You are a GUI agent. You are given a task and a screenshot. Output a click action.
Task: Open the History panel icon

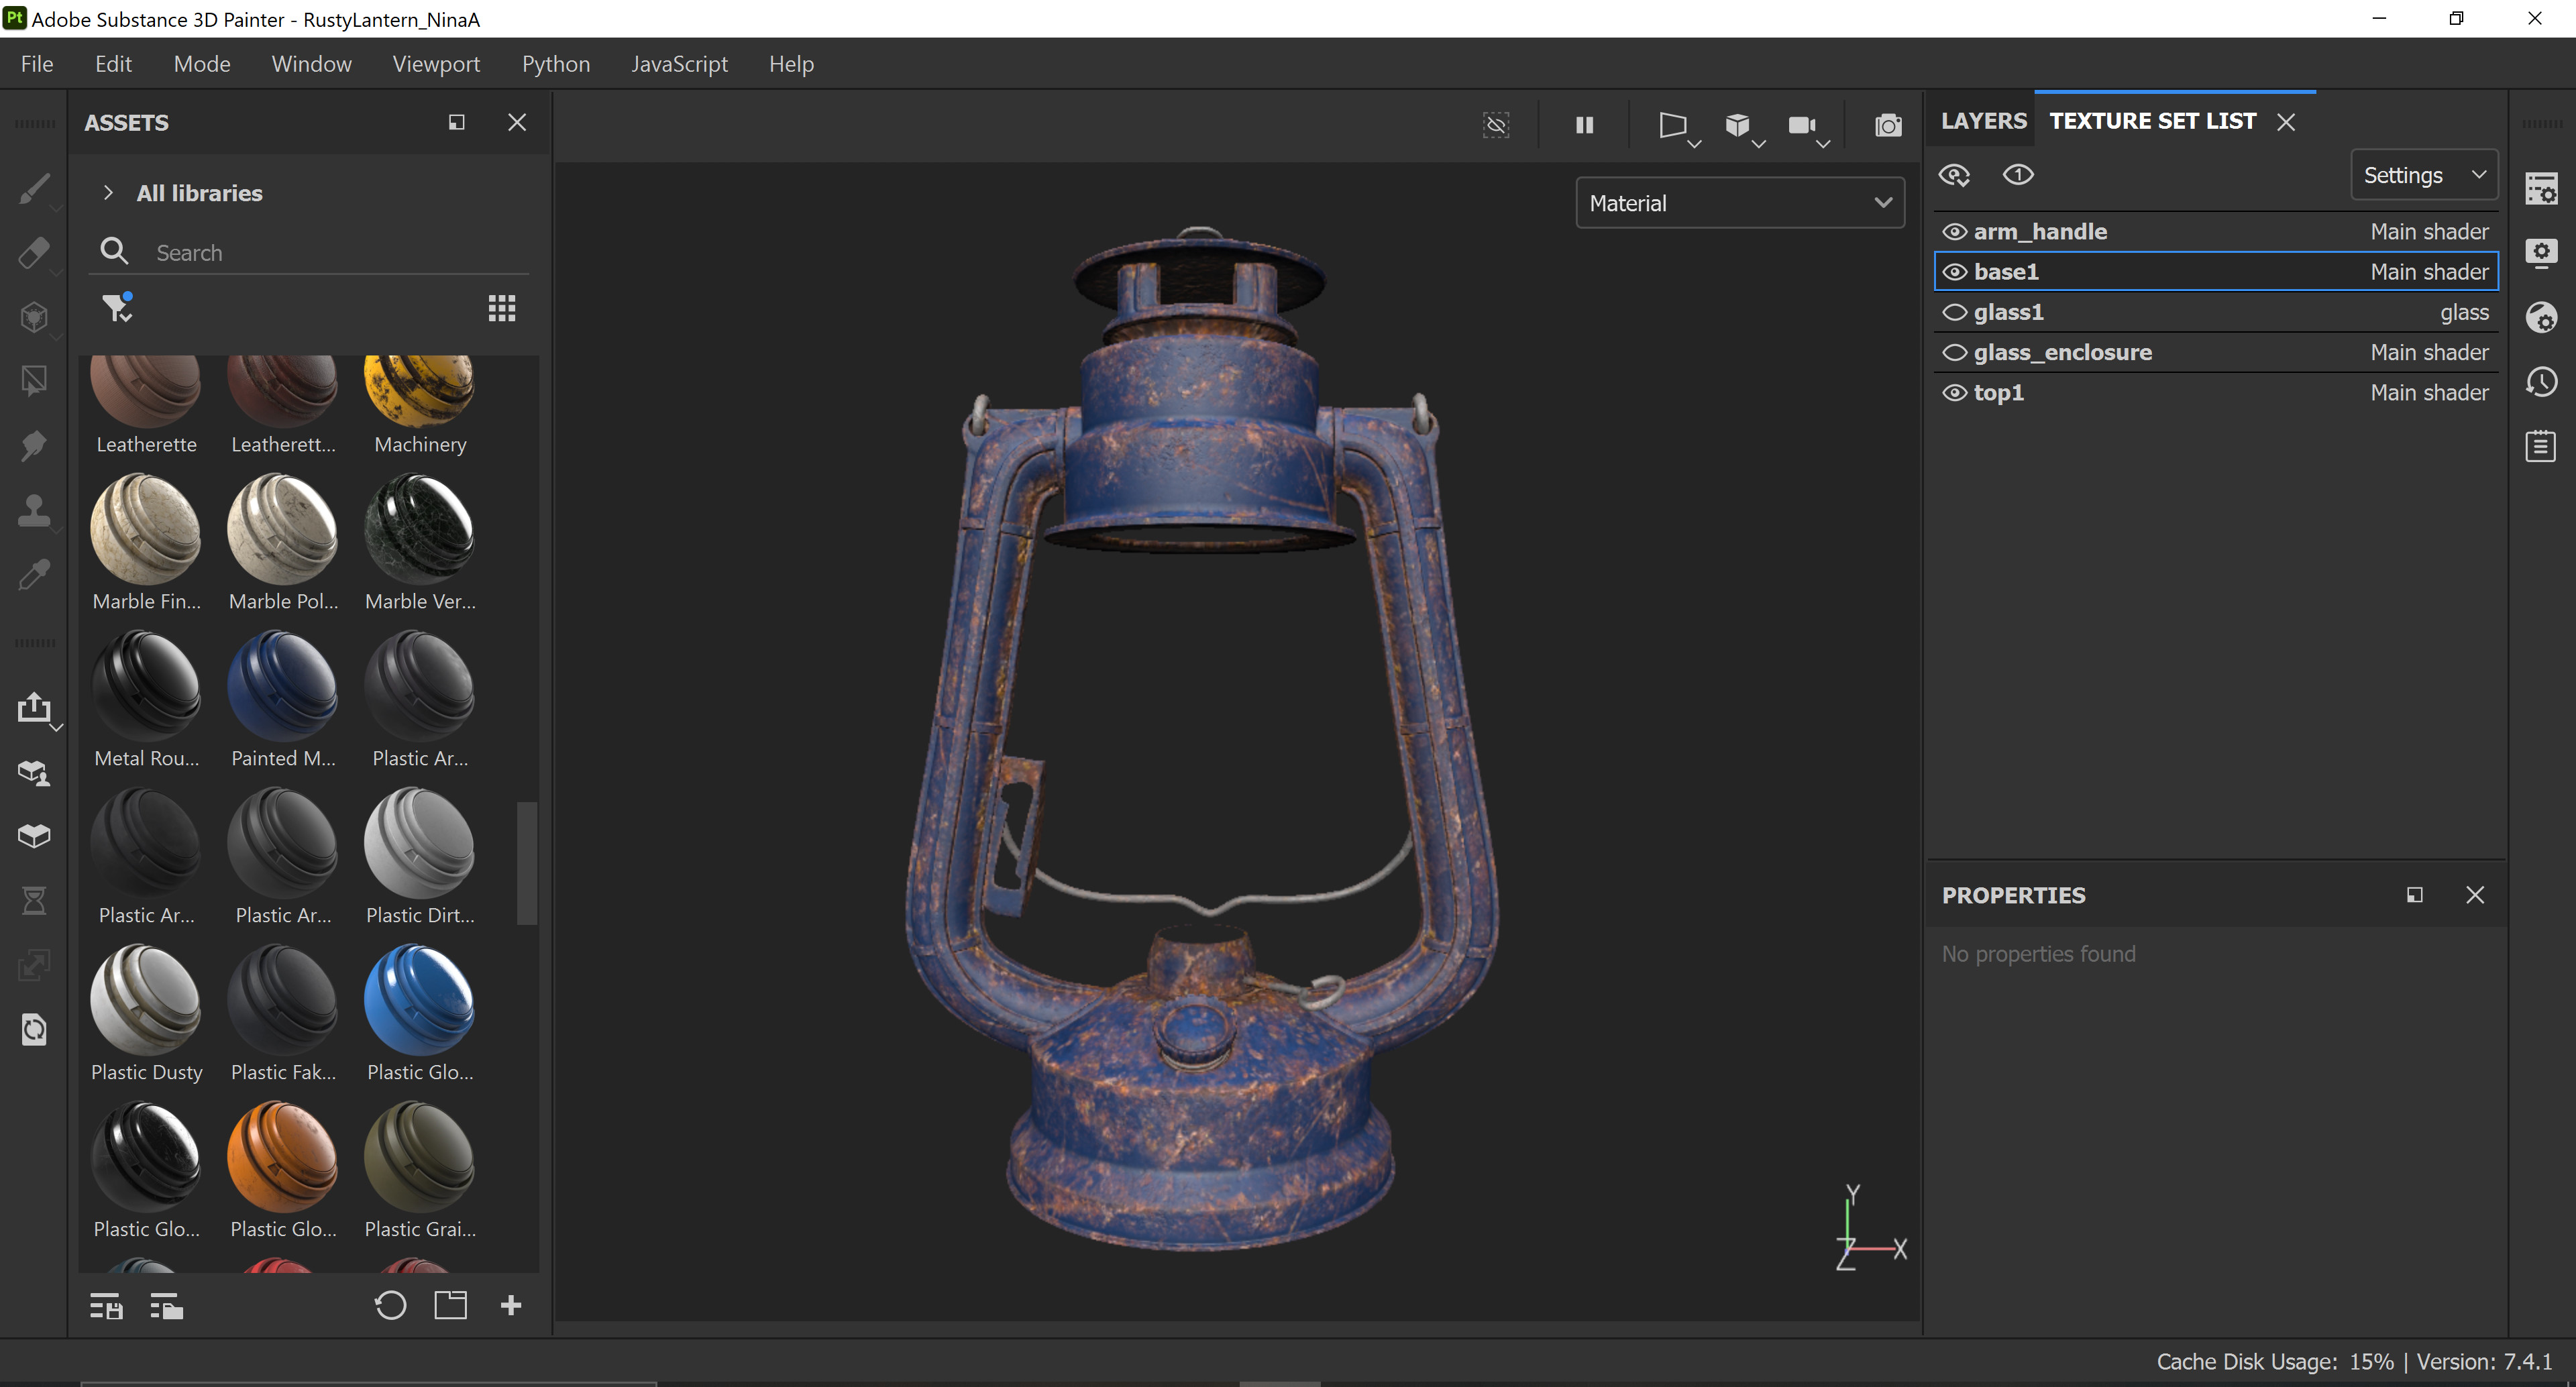2541,381
